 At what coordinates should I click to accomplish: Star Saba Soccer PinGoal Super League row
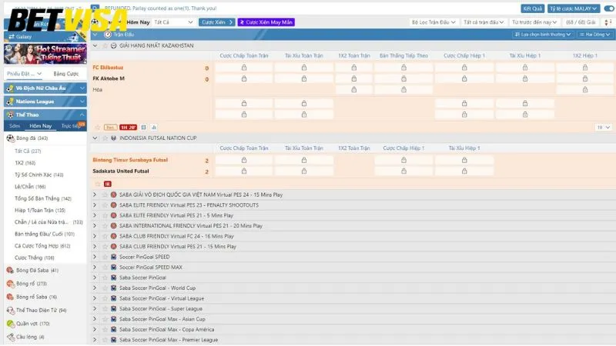point(105,309)
